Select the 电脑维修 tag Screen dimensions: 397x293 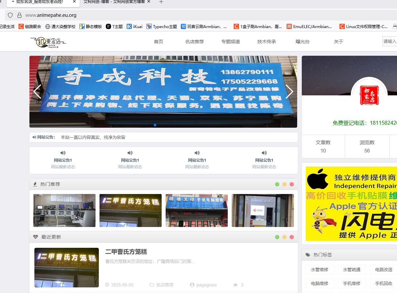click(320, 283)
